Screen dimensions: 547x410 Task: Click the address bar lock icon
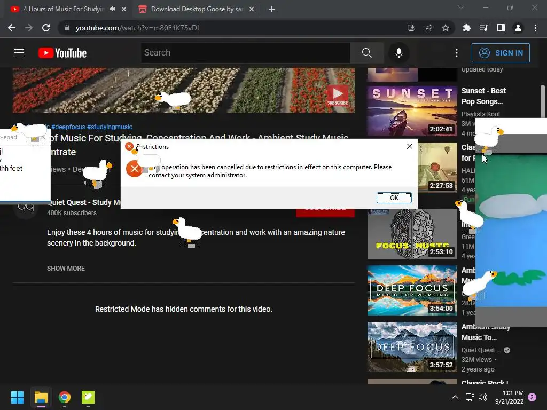coord(67,28)
